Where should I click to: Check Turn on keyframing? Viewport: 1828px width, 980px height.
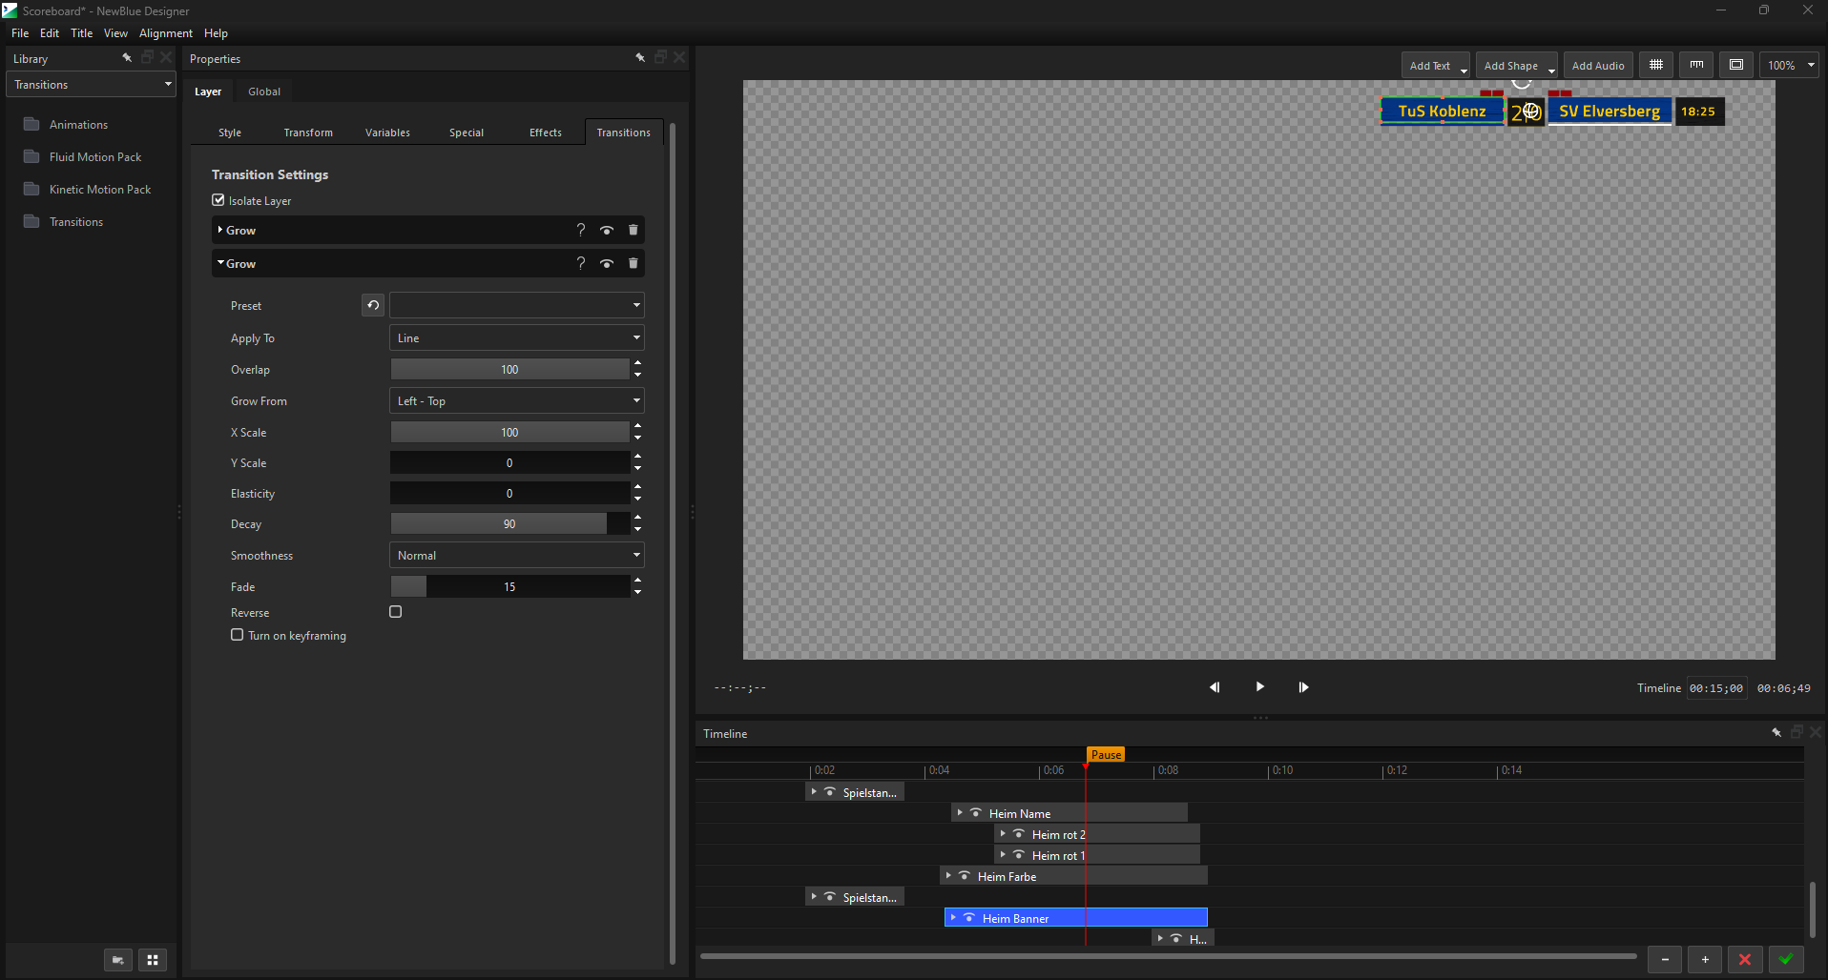tap(238, 635)
